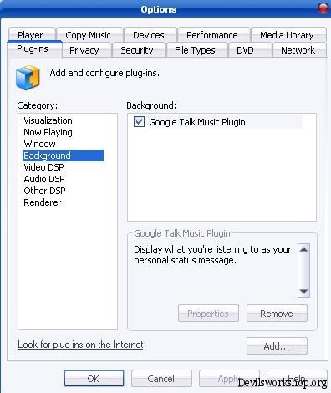
Task: Switch to the Privacy tab
Action: 84,50
